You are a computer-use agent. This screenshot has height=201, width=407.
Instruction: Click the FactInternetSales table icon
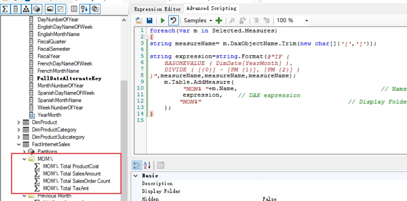[26, 144]
